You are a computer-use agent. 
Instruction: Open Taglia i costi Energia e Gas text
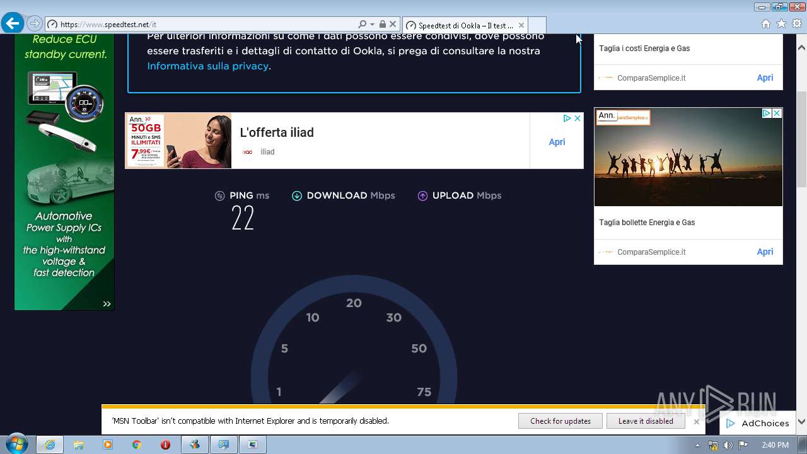click(644, 49)
